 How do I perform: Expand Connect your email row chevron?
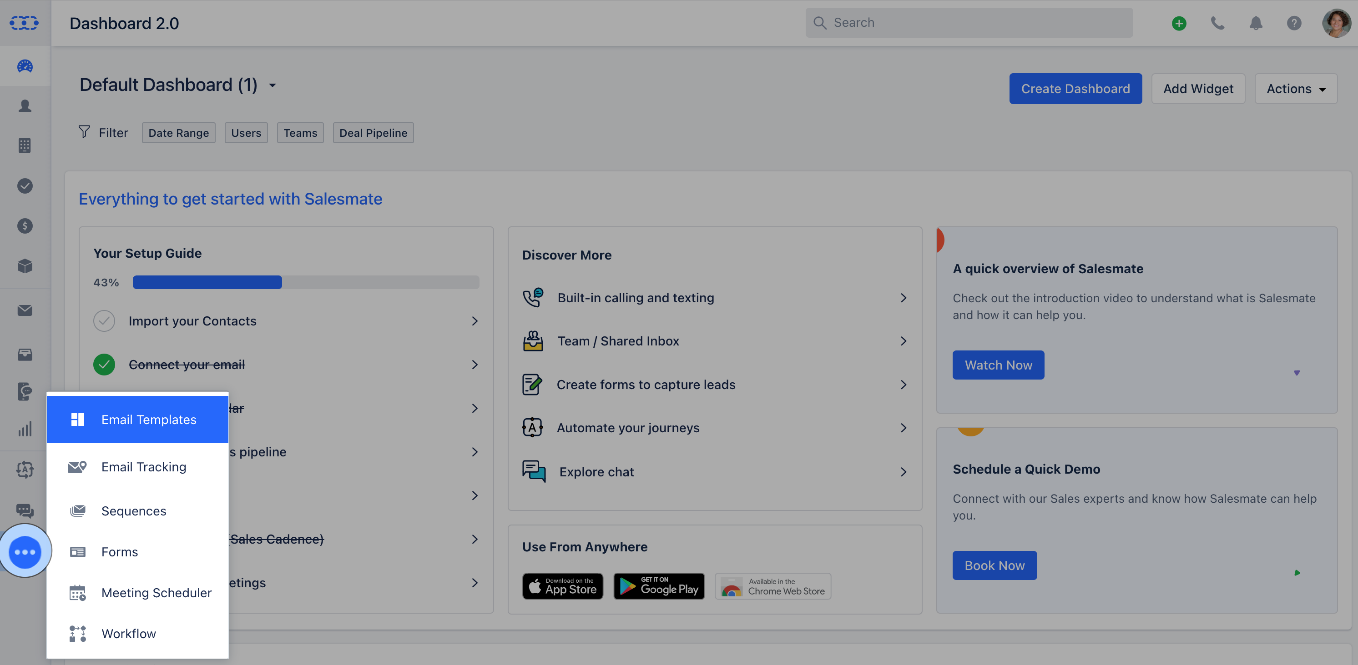coord(475,365)
